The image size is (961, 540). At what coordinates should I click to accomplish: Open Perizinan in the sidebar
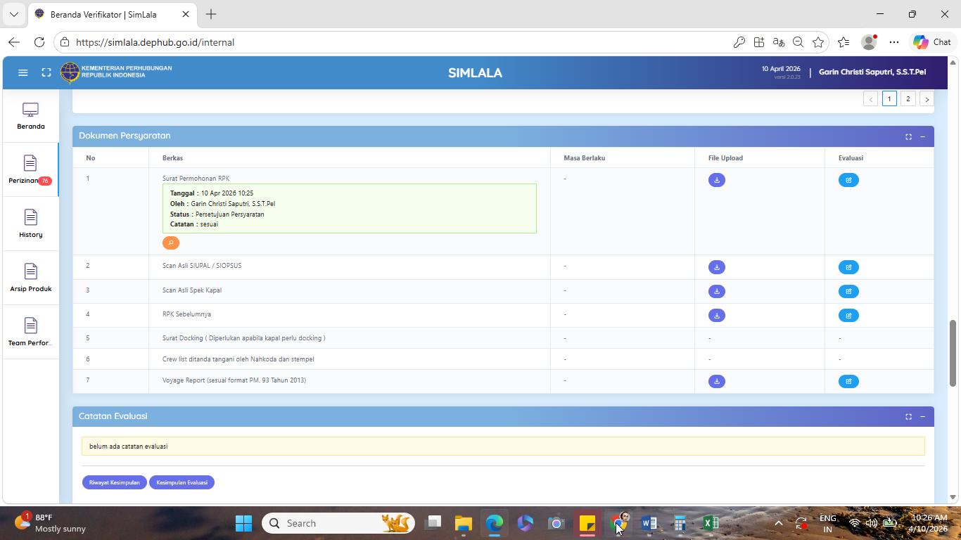[x=30, y=170]
